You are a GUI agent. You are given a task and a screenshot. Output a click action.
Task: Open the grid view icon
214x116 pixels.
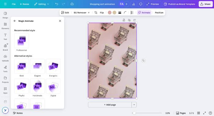[198, 113]
